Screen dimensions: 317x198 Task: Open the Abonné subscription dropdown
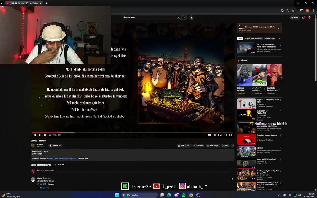[55, 145]
